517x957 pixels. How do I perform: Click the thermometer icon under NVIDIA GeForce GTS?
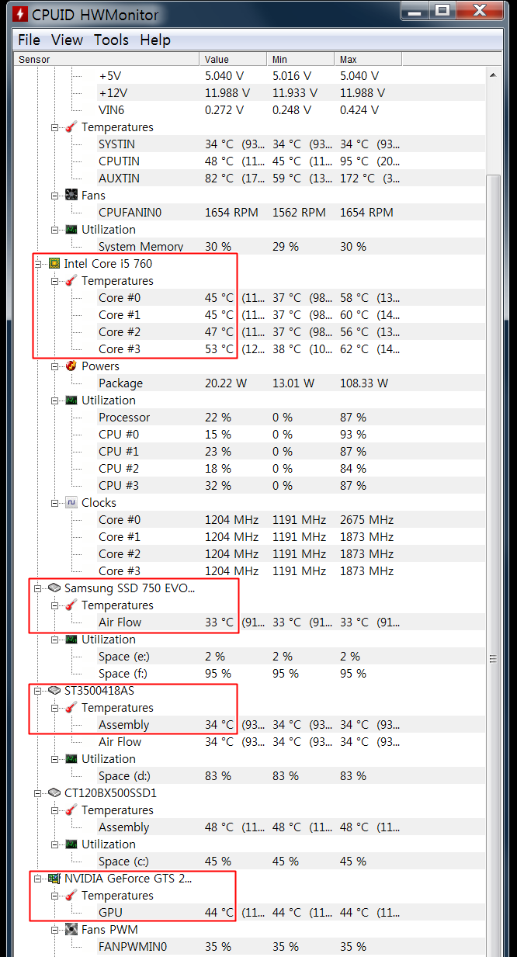[x=71, y=896]
